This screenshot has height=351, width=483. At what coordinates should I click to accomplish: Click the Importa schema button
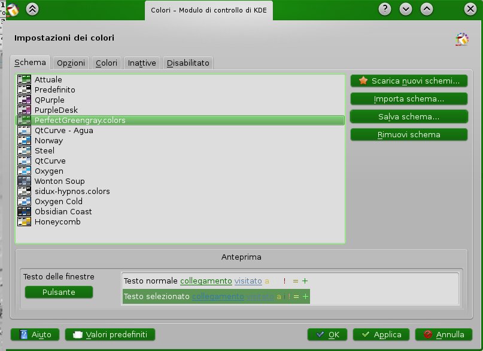coord(409,98)
